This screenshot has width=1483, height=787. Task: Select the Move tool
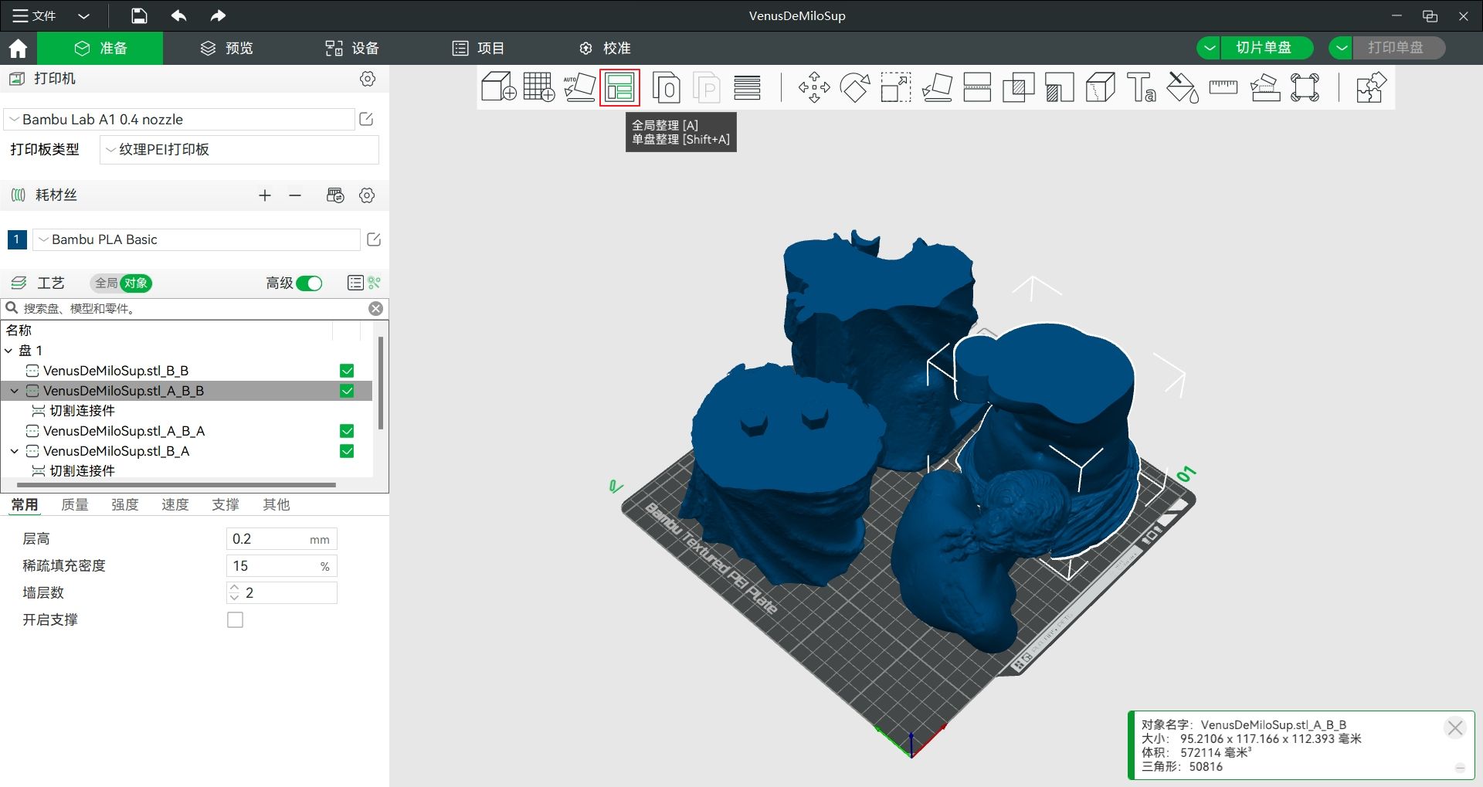pyautogui.click(x=814, y=87)
